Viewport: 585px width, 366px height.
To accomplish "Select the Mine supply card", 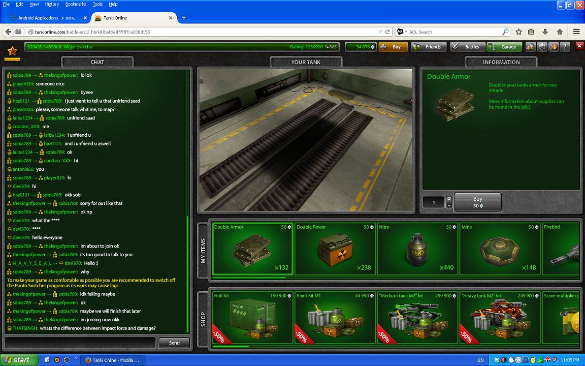I will [500, 249].
